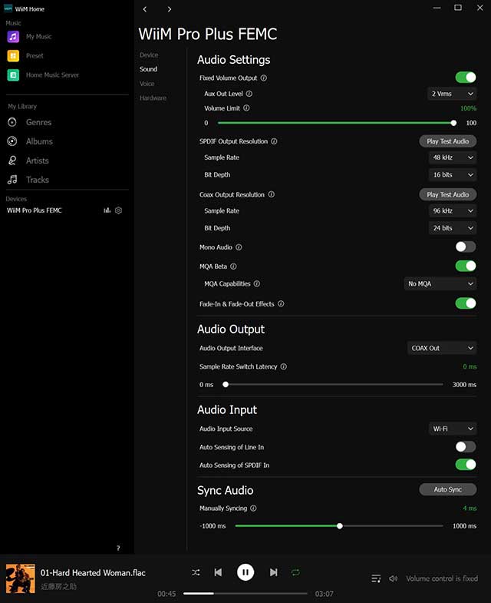491x603 pixels.
Task: Click Sample Rate Switch Latency slider handle
Action: pyautogui.click(x=226, y=385)
